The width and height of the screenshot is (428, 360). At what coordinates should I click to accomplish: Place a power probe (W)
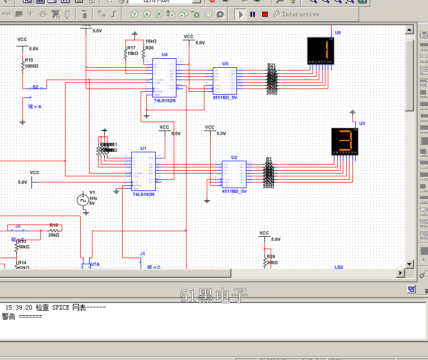[159, 14]
